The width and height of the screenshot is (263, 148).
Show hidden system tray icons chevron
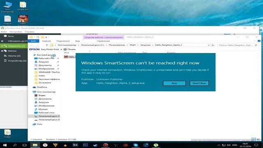pos(219,145)
